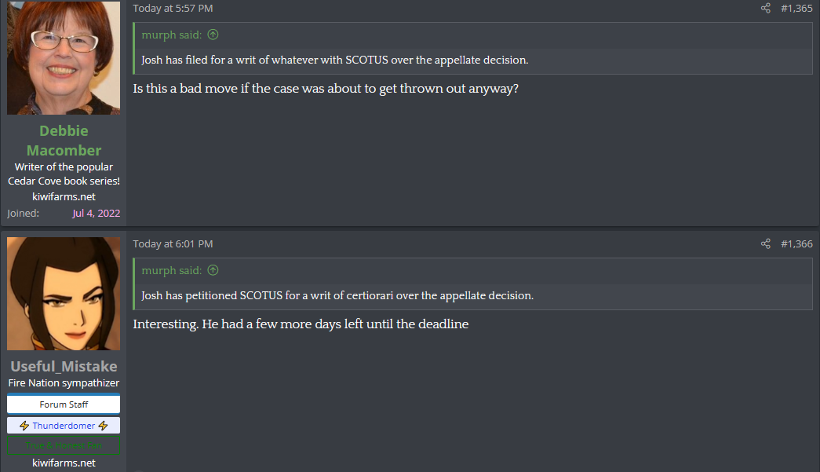Click 'murph said:' in Debbie Macomber's post
This screenshot has width=820, height=472.
pyautogui.click(x=171, y=35)
